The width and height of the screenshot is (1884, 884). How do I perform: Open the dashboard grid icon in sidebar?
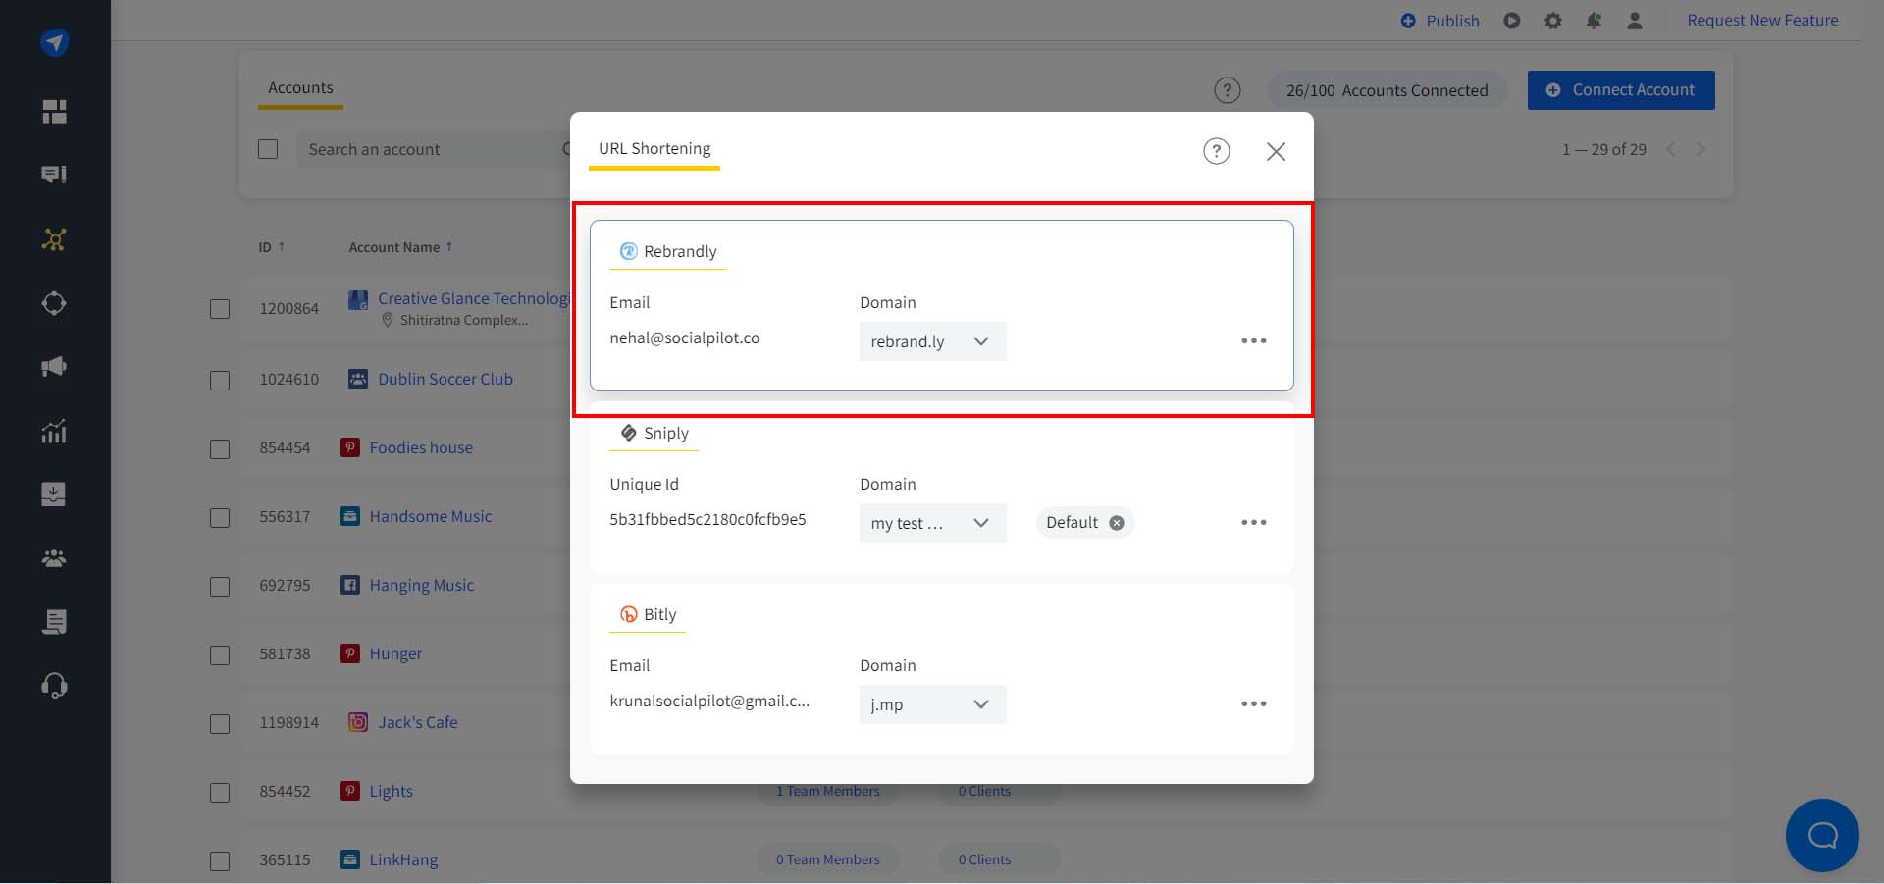[x=54, y=112]
